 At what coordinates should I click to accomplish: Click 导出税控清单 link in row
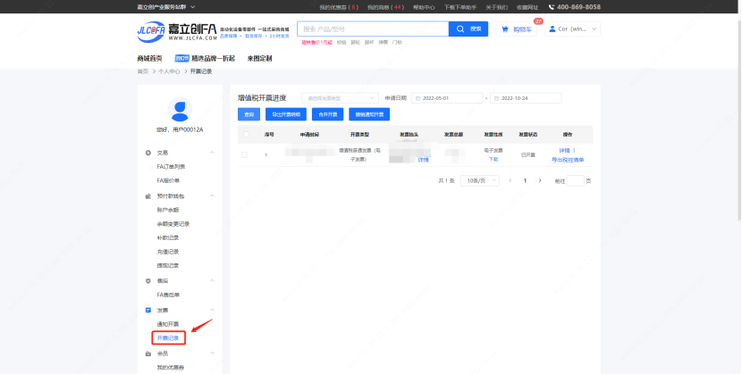567,159
